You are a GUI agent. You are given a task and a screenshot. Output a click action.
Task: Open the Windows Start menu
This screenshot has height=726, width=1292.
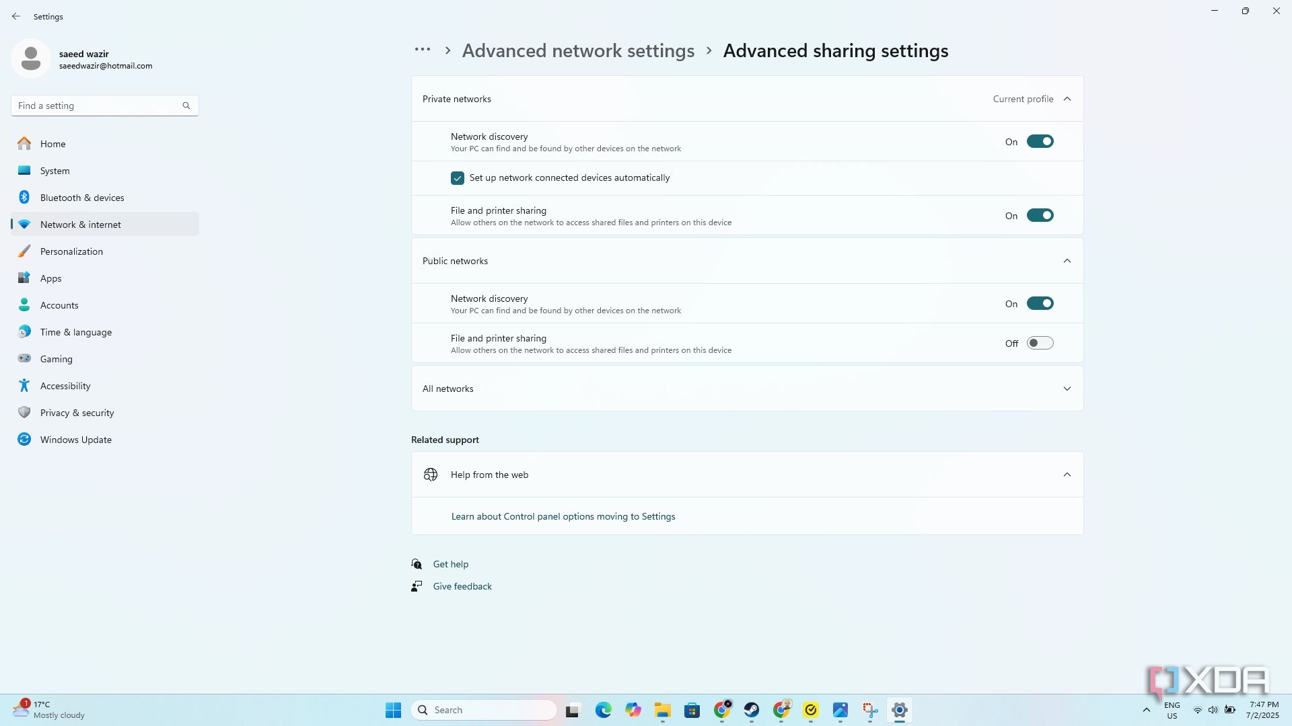[x=393, y=710]
